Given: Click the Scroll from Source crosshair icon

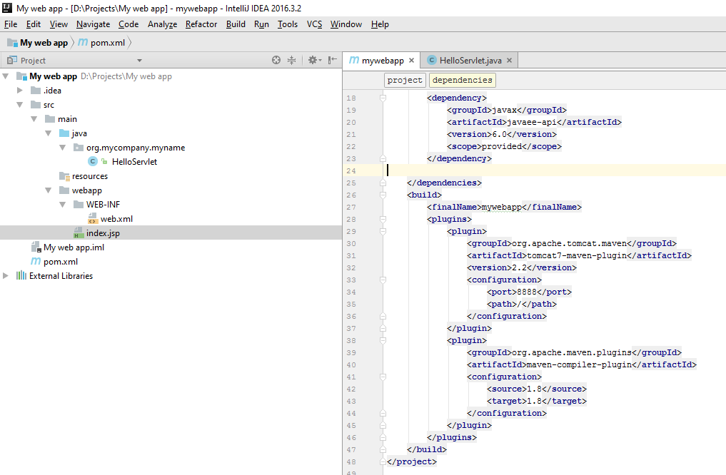Looking at the screenshot, I should (x=276, y=61).
